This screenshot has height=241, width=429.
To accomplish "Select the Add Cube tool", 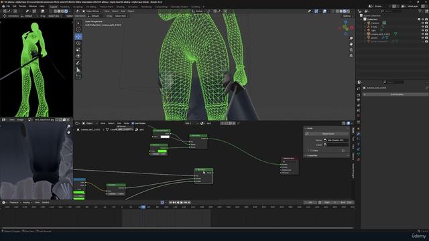I will point(78,77).
